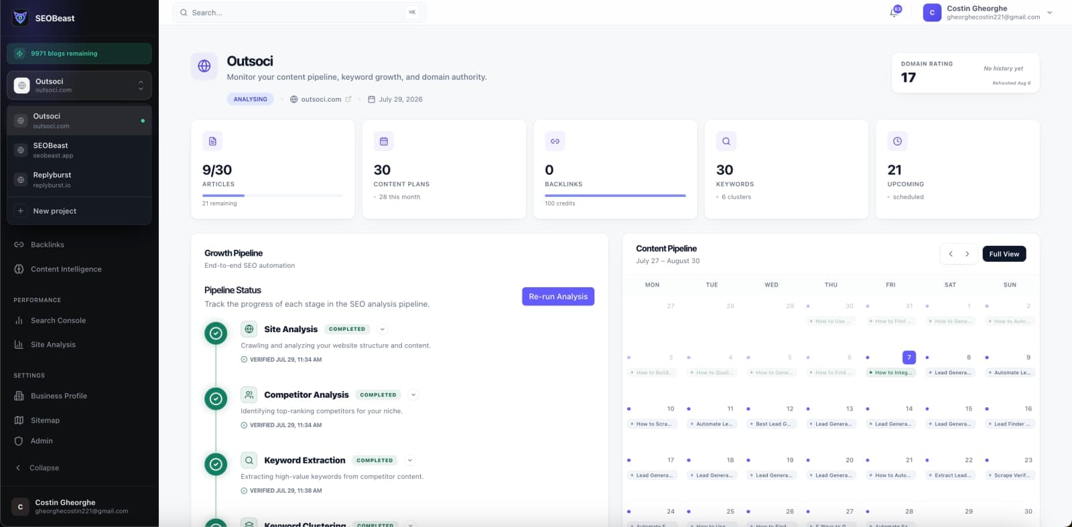The width and height of the screenshot is (1072, 527).
Task: Expand the Site Analysis stage chevron
Action: tap(382, 329)
